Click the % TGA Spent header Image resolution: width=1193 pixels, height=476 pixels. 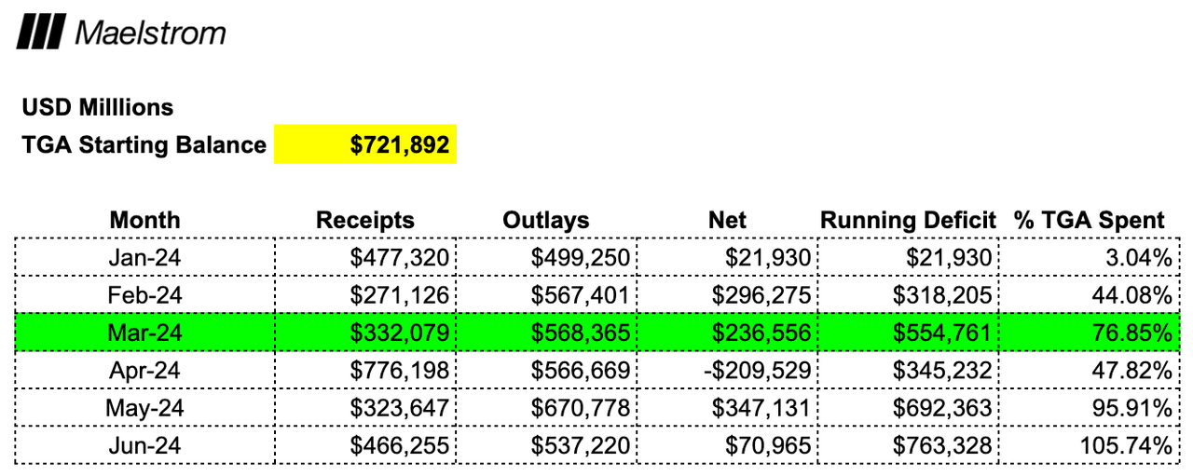(1089, 220)
